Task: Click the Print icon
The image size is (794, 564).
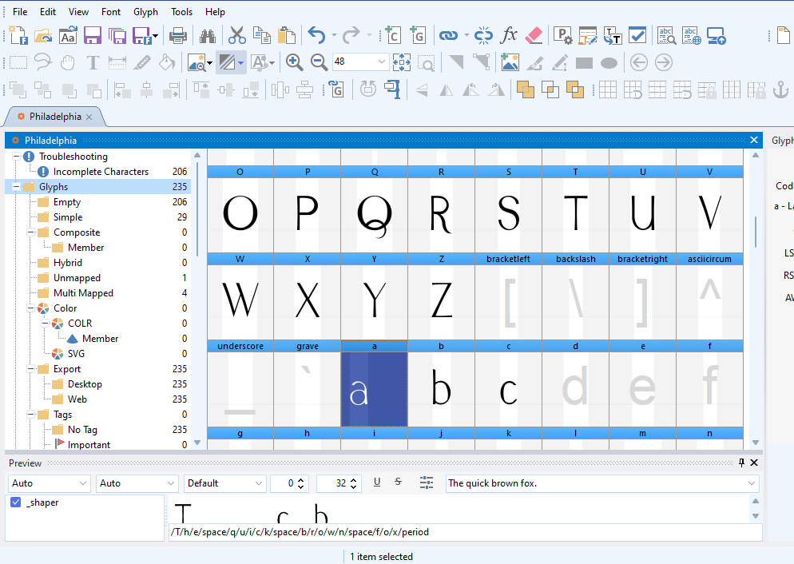Action: pos(178,36)
